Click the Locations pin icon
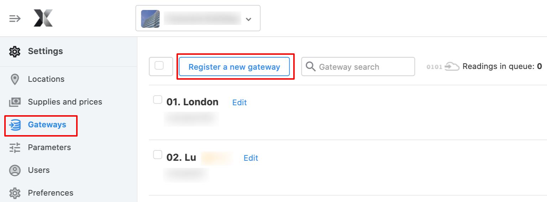 tap(15, 79)
